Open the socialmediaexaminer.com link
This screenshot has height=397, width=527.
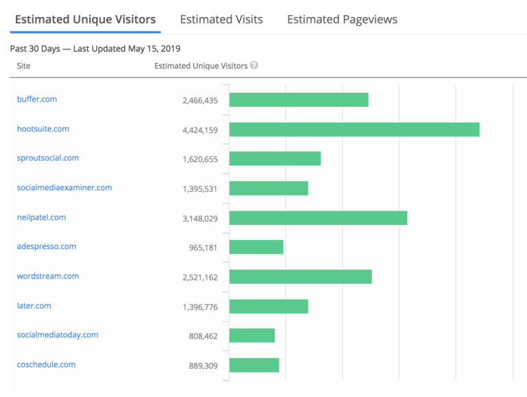point(65,187)
